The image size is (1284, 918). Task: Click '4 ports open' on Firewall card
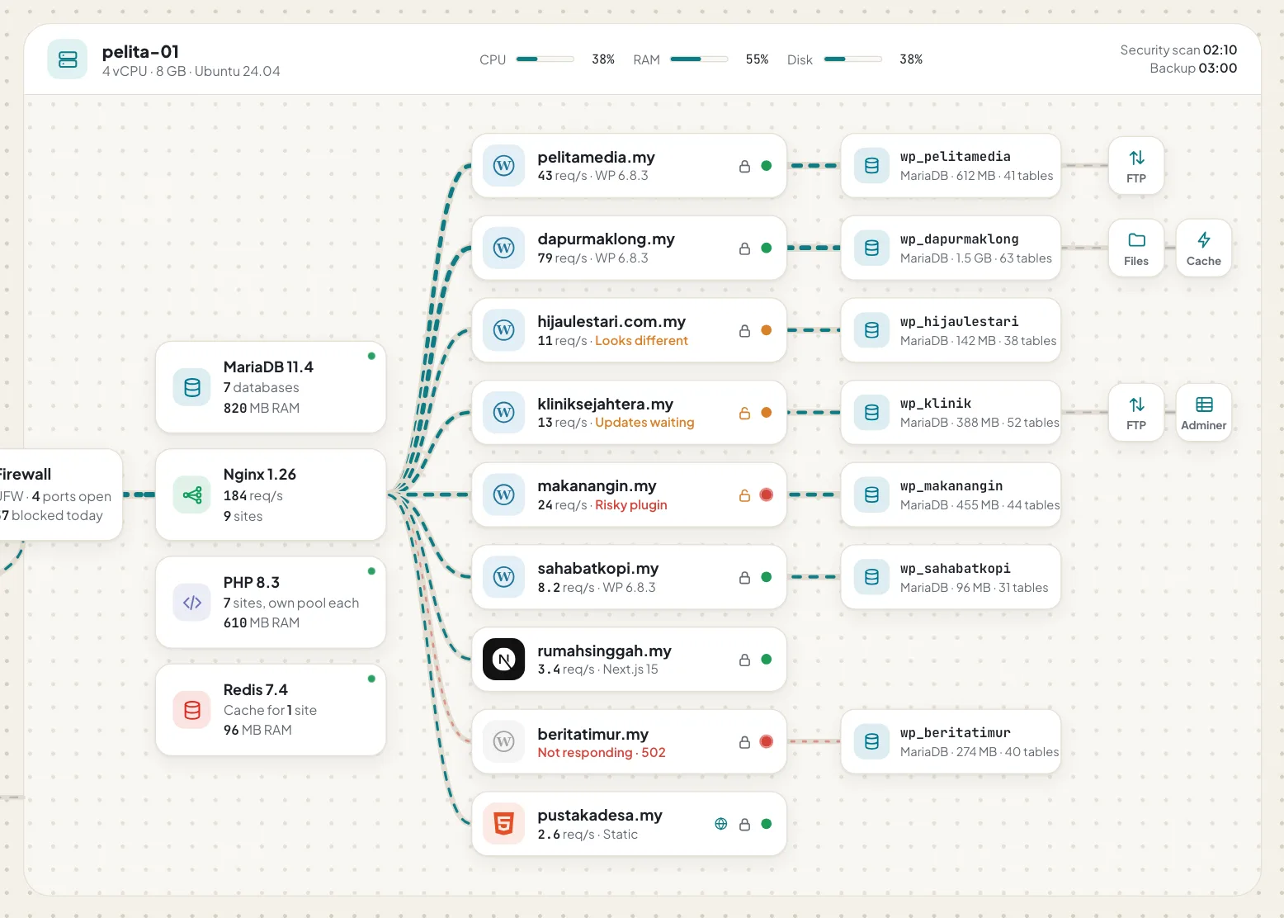(x=72, y=496)
